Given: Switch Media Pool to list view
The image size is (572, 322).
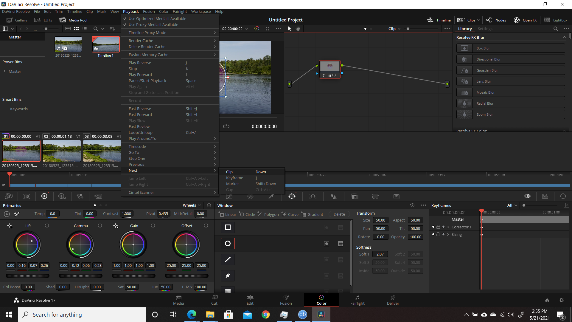Looking at the screenshot, I should coord(85,29).
